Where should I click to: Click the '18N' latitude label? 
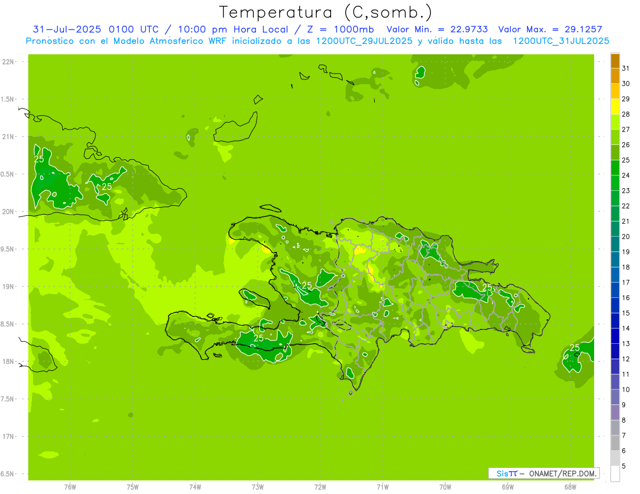point(9,361)
